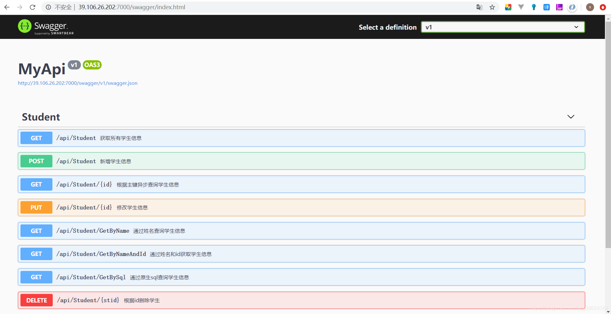The image size is (611, 314).
Task: Click the MyApi title heading
Action: (x=42, y=69)
